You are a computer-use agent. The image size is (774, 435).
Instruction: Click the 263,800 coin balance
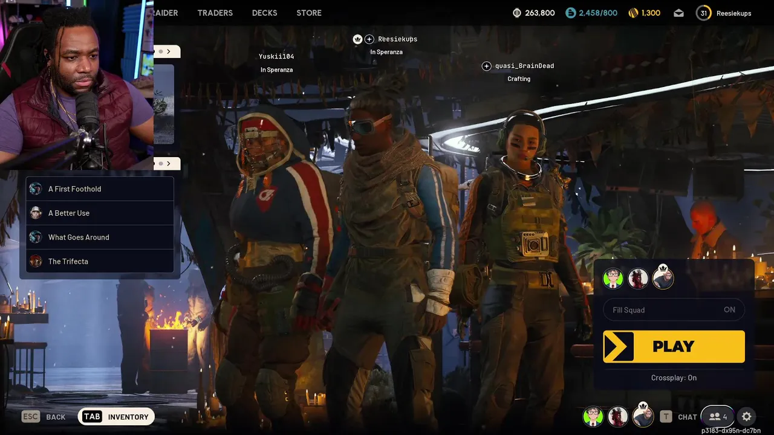539,13
